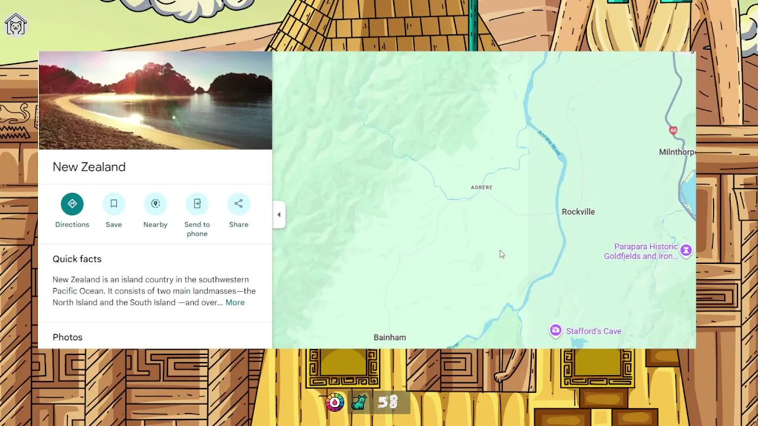The height and width of the screenshot is (426, 758).
Task: Expand Quick facts via More link
Action: [235, 302]
